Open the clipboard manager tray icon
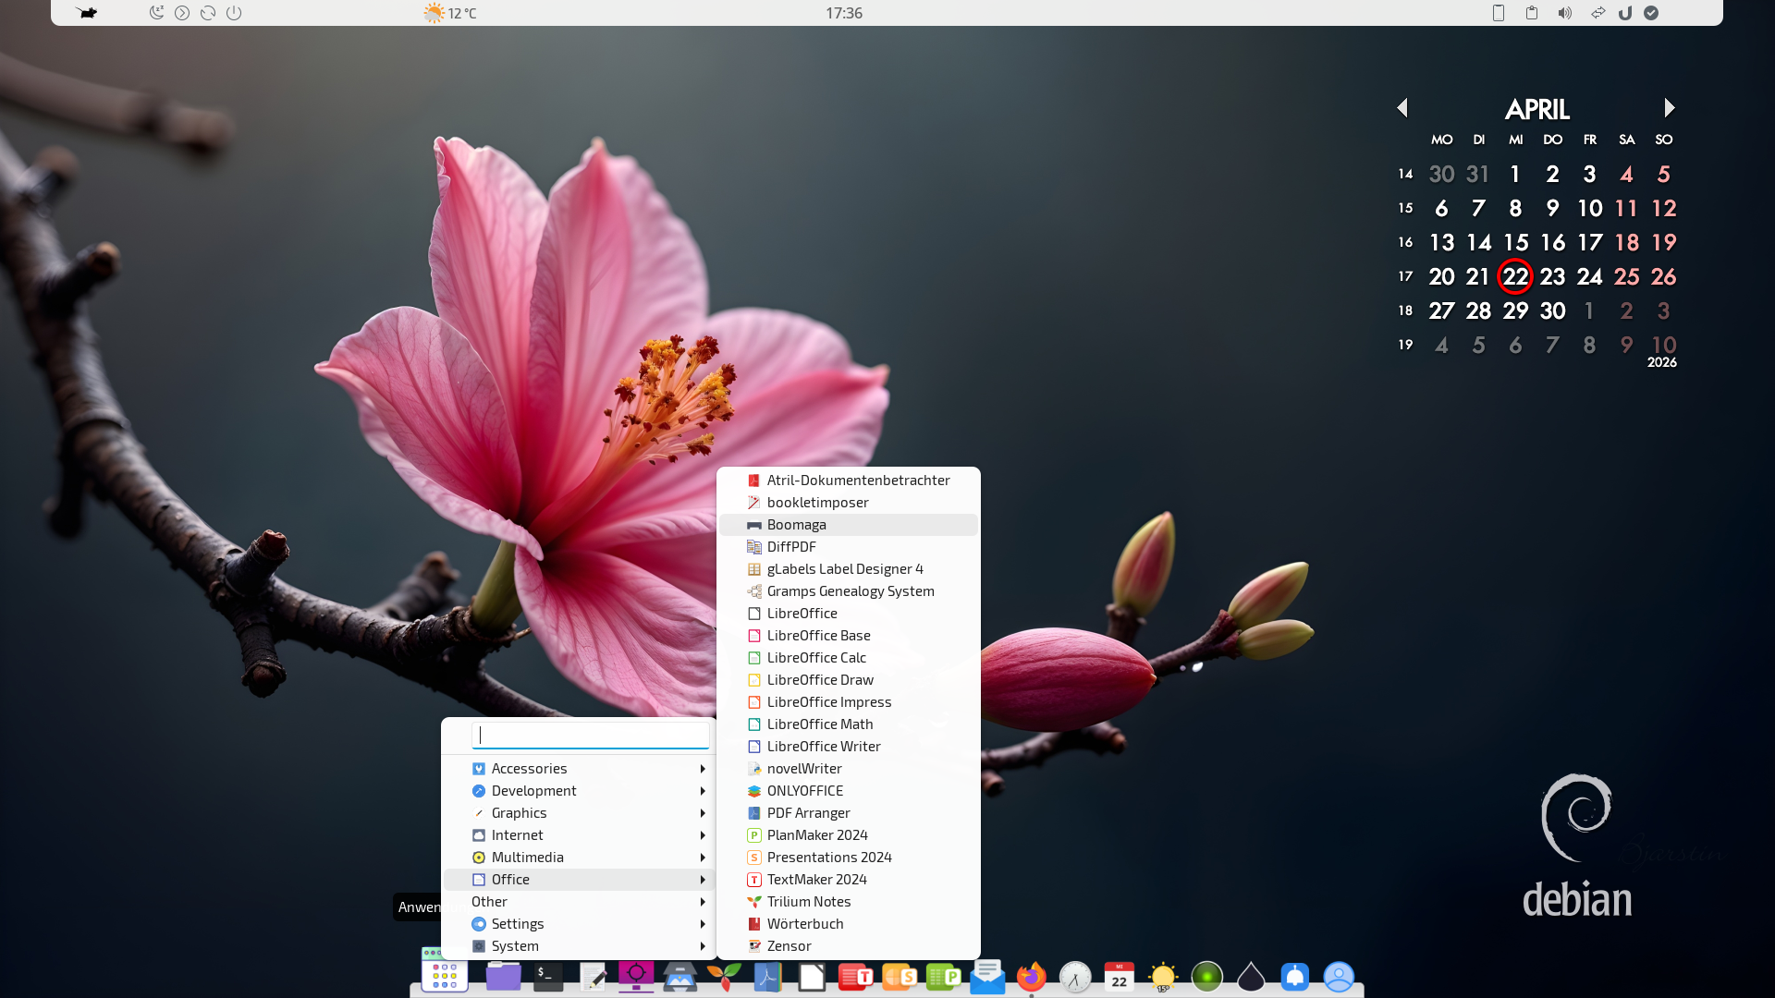This screenshot has width=1775, height=998. click(x=1532, y=13)
